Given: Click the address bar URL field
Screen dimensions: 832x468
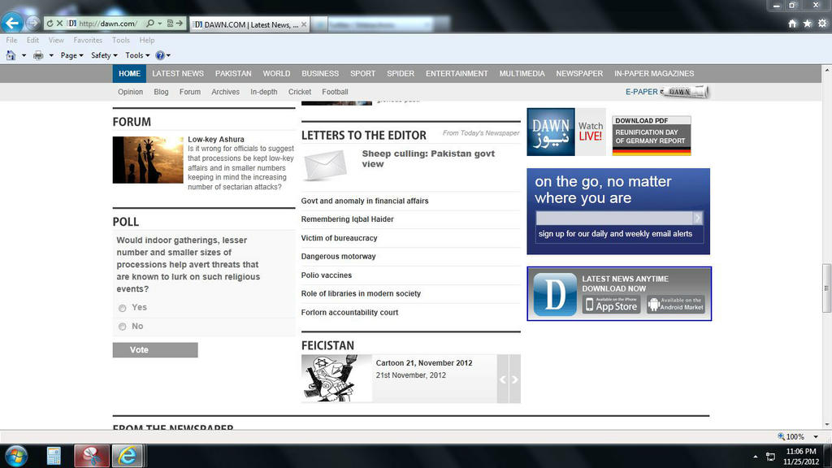Looking at the screenshot, I should pyautogui.click(x=108, y=24).
